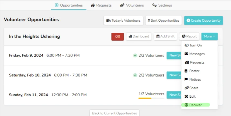
Task: Click the Requests icon in More menu
Action: pyautogui.click(x=187, y=62)
